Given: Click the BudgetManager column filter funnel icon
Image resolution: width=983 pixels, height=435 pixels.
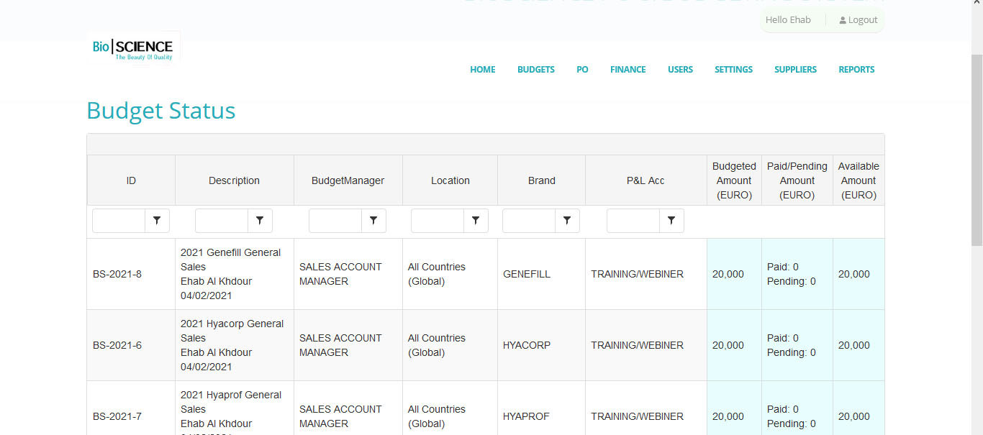Looking at the screenshot, I should pyautogui.click(x=373, y=221).
